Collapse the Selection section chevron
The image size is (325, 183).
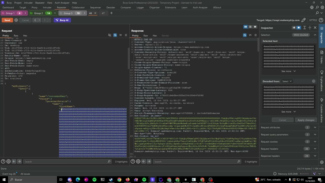(315, 35)
